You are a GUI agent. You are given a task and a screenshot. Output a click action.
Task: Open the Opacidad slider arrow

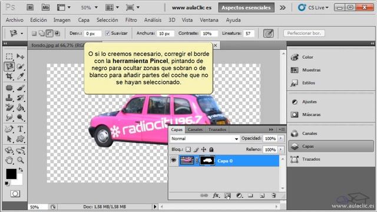[280, 138]
